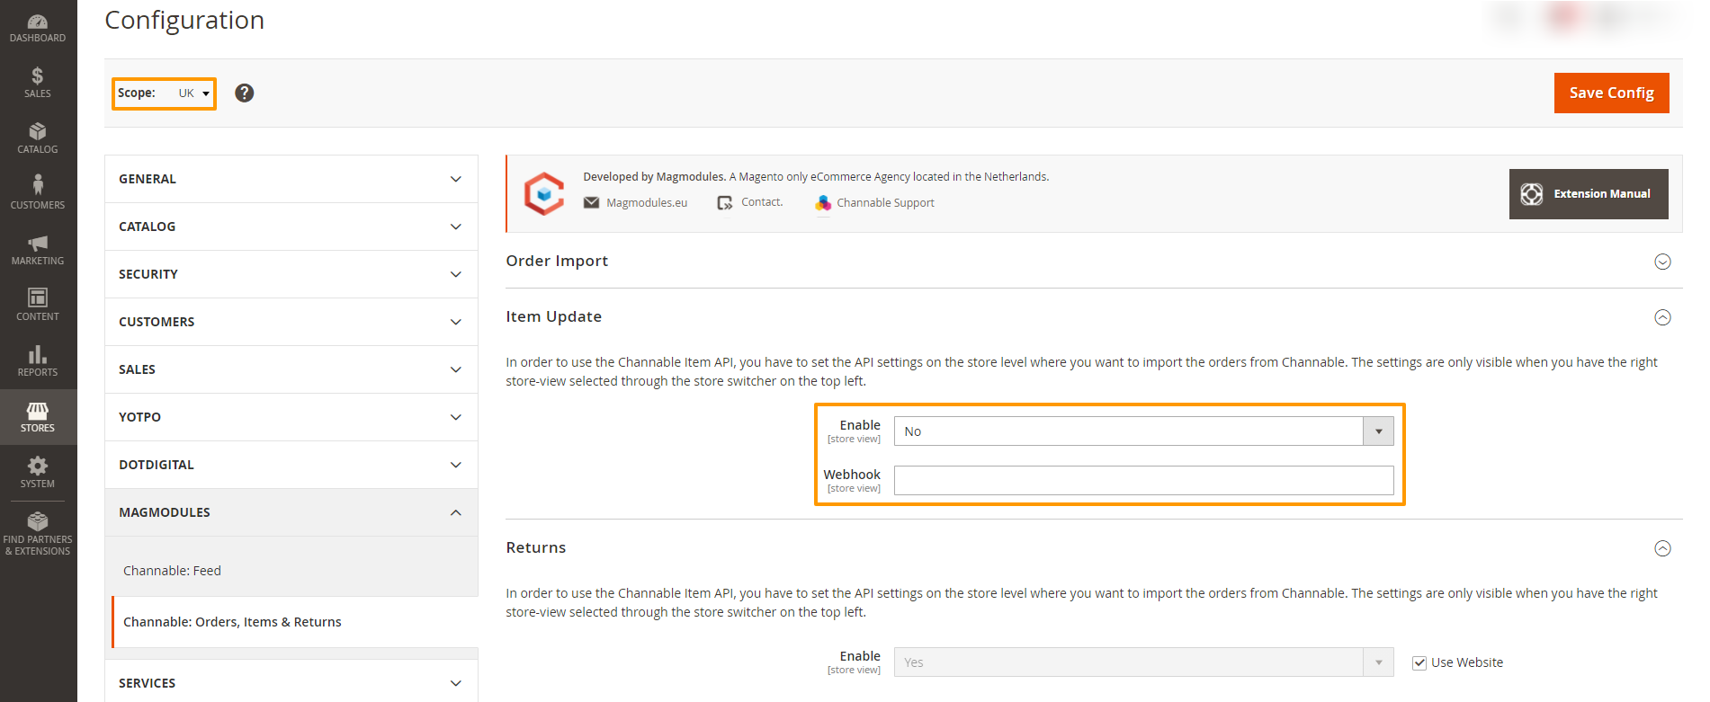Expand the General config tab
Viewport: 1710px width, 702px height.
click(291, 179)
